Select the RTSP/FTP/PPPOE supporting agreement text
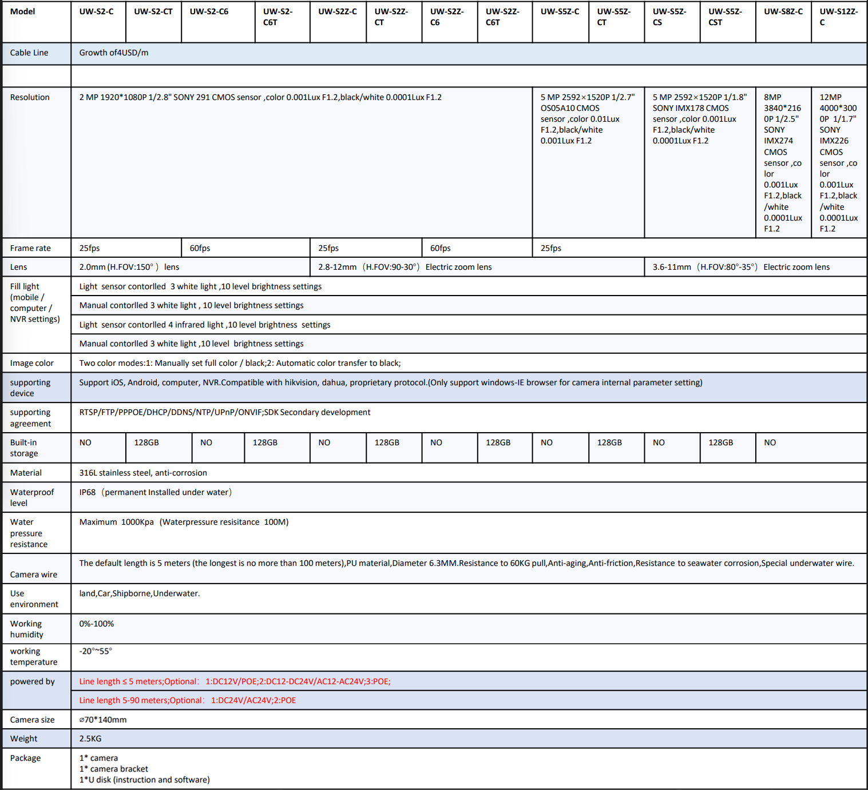This screenshot has height=790, width=868. pyautogui.click(x=225, y=412)
